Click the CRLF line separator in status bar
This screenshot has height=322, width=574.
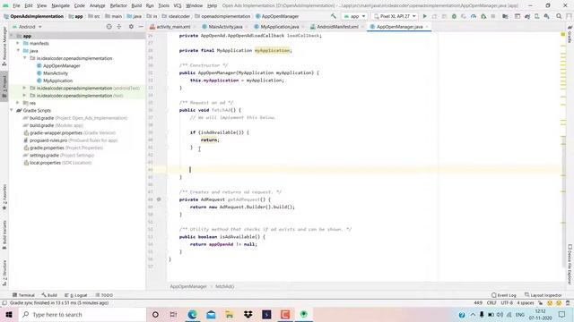[x=491, y=303]
